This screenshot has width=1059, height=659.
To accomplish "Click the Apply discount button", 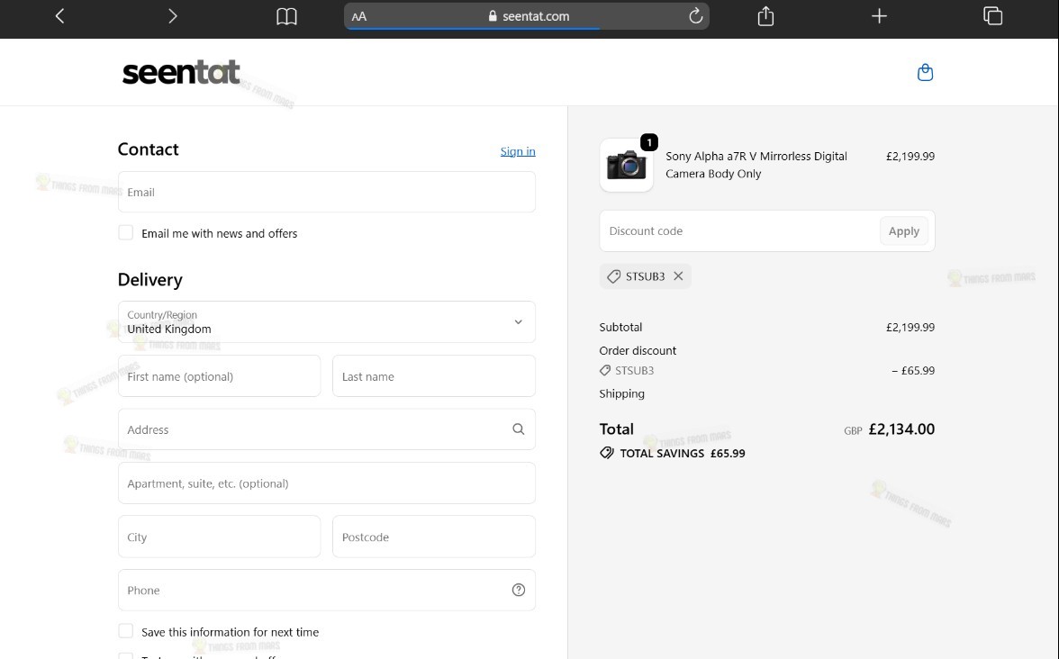I will tap(904, 230).
